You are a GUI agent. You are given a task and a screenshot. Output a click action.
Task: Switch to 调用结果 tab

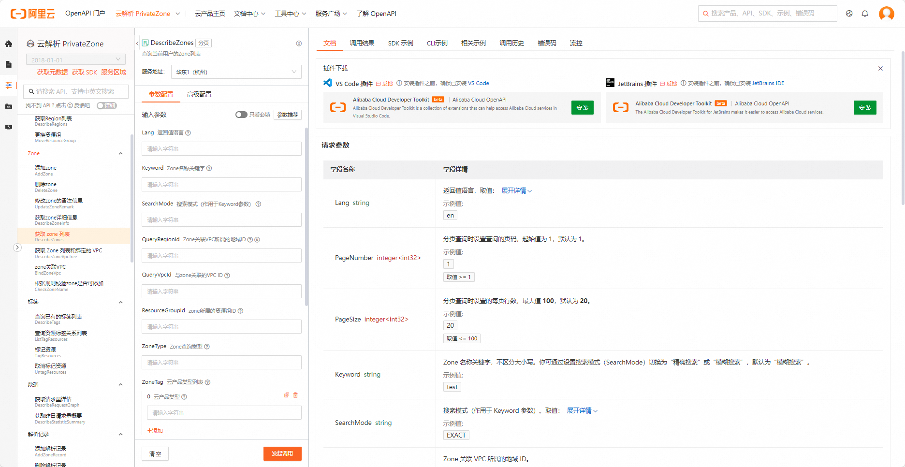(362, 43)
